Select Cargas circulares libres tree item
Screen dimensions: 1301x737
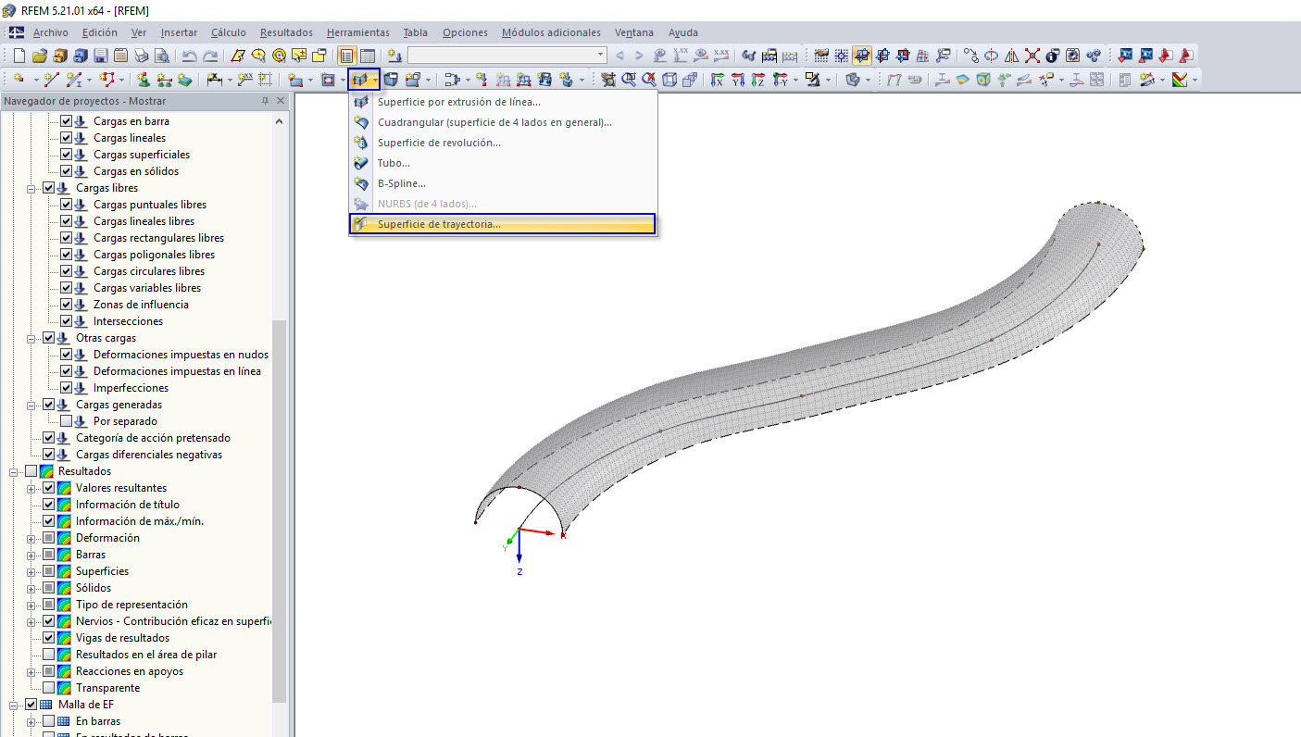tap(149, 271)
